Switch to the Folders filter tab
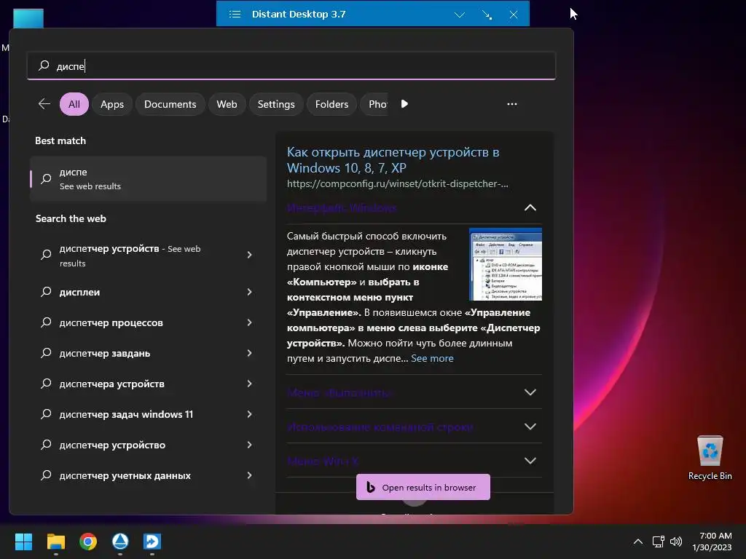The height and width of the screenshot is (559, 746). pos(331,104)
